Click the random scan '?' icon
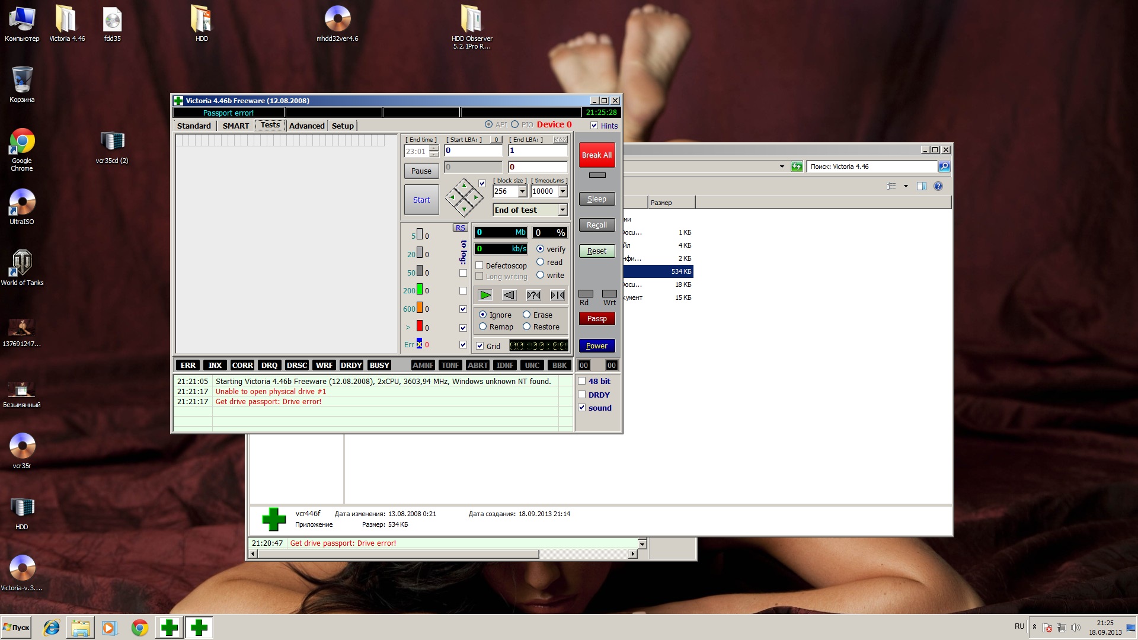 click(533, 295)
